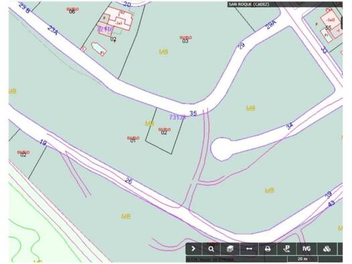Open the parcel P location tool

(287, 249)
